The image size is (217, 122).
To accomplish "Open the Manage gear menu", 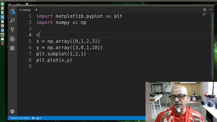I will click(12, 111).
